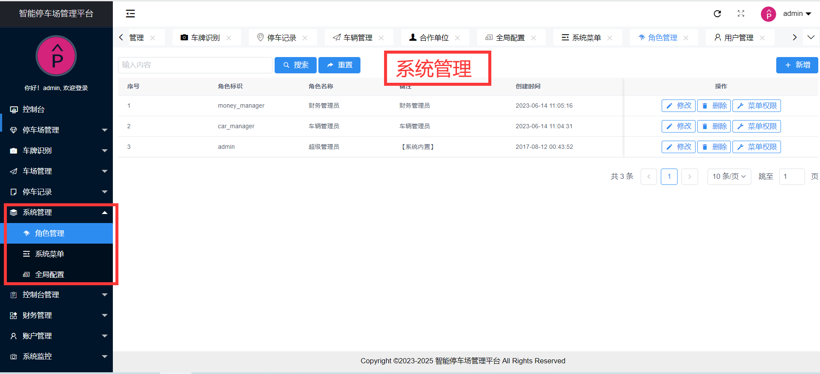
Task: Focus the 输入内容 search input field
Action: [195, 65]
